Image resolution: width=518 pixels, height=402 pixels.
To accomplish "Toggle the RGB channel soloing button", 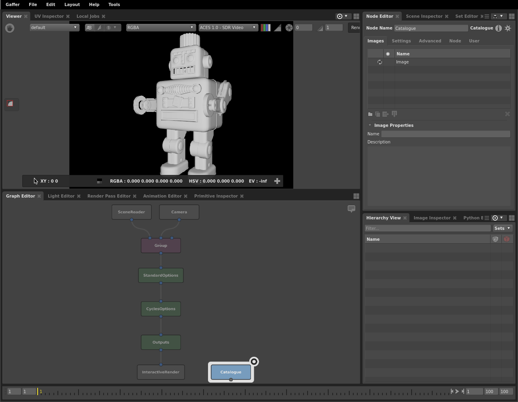I will tap(265, 28).
